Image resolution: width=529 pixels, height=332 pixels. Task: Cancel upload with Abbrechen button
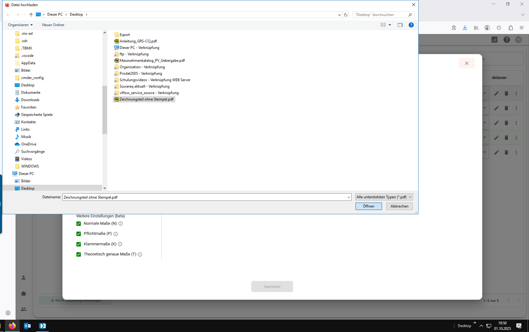[399, 206]
